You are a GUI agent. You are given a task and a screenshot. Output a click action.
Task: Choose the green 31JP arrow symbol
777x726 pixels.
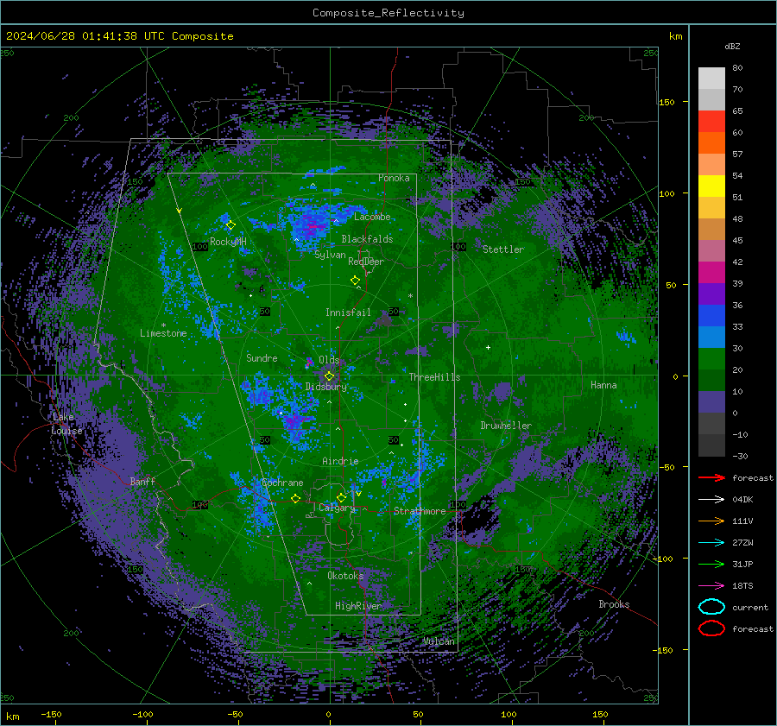[711, 564]
